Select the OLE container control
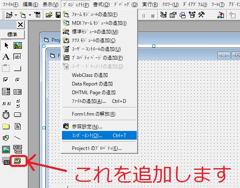 click(6, 161)
